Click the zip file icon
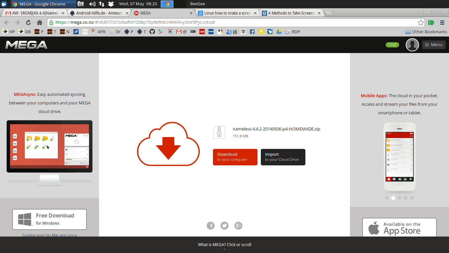The height and width of the screenshot is (253, 449). [219, 132]
